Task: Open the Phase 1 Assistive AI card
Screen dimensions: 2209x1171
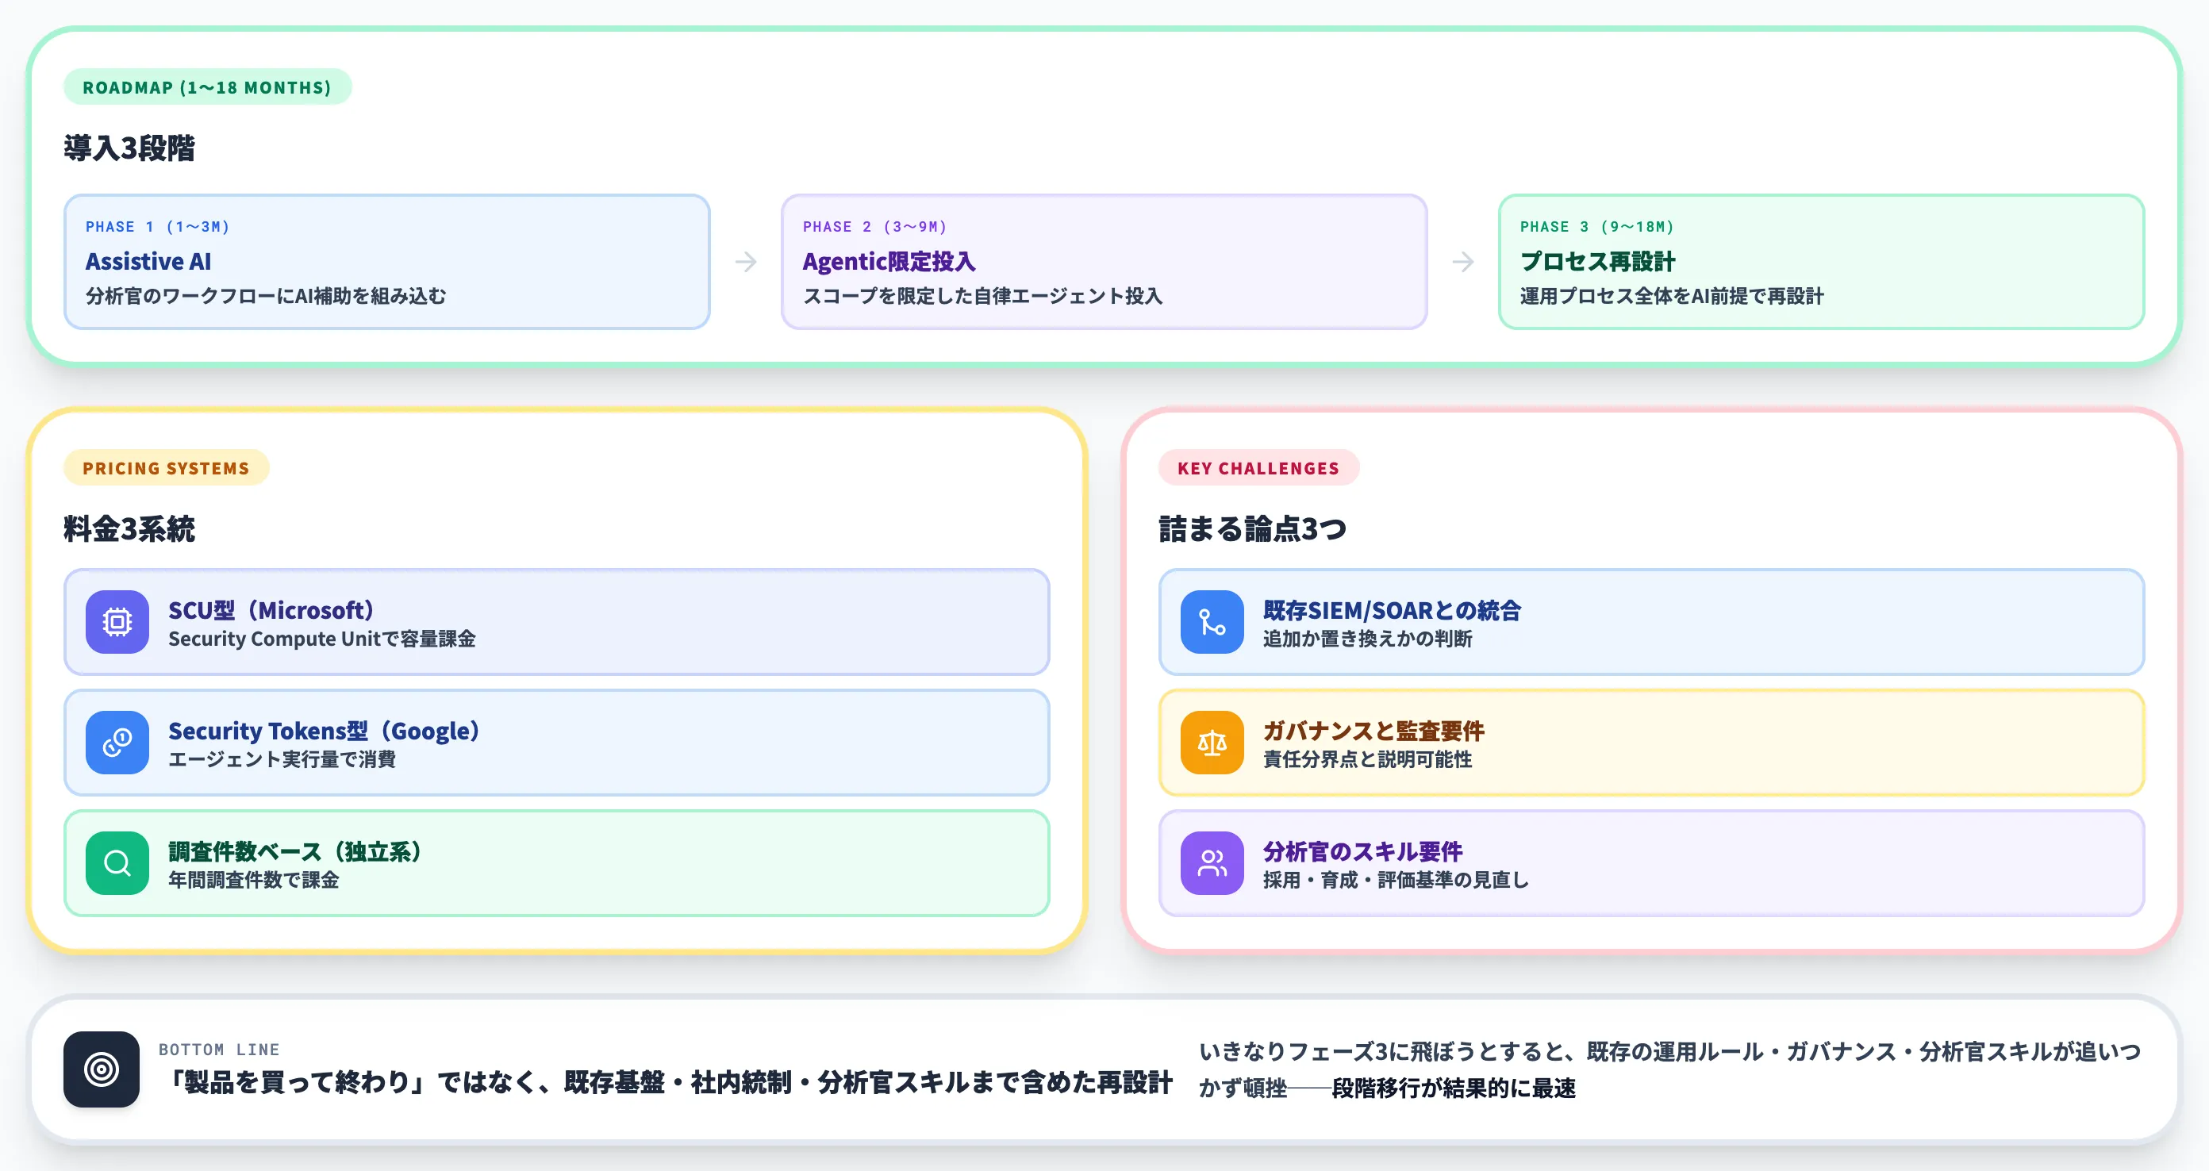Action: point(386,262)
